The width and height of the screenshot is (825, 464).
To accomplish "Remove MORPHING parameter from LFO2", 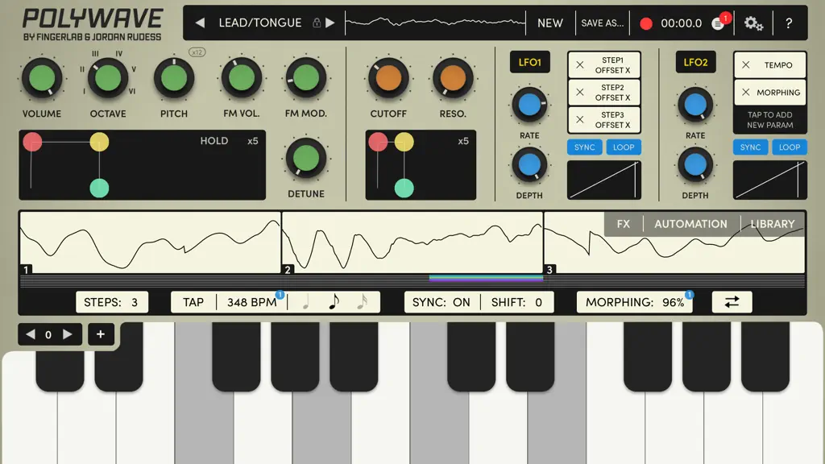I will click(745, 92).
